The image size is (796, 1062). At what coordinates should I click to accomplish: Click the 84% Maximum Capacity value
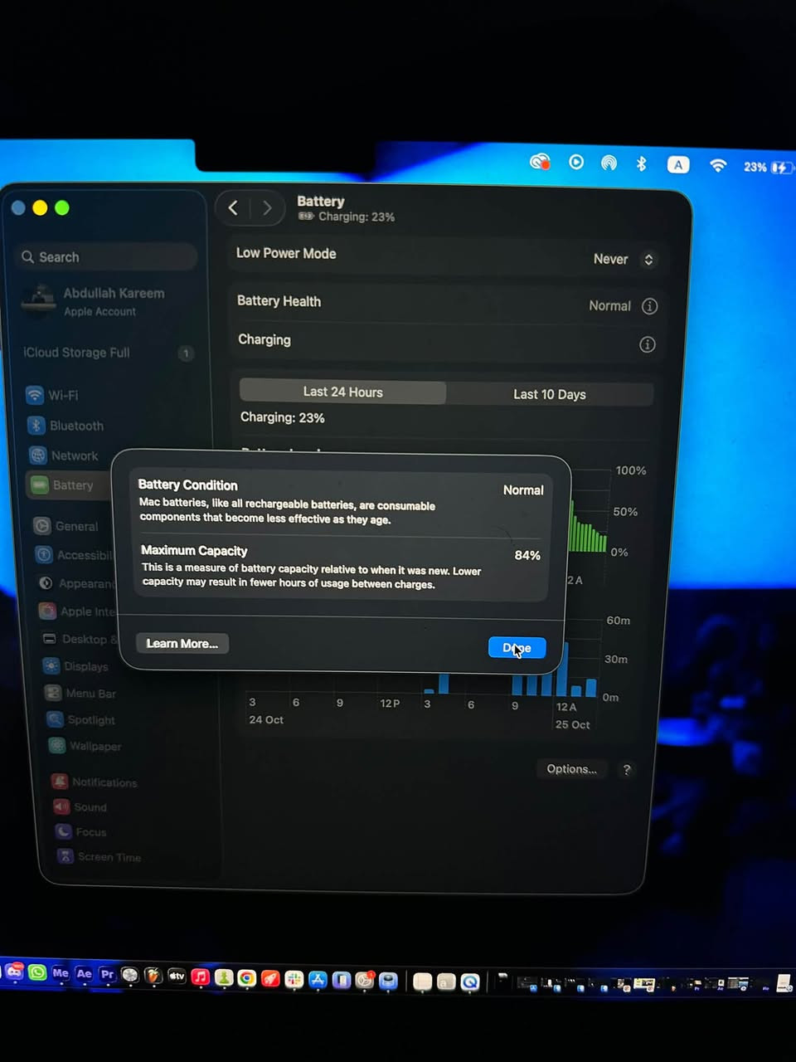(x=527, y=555)
